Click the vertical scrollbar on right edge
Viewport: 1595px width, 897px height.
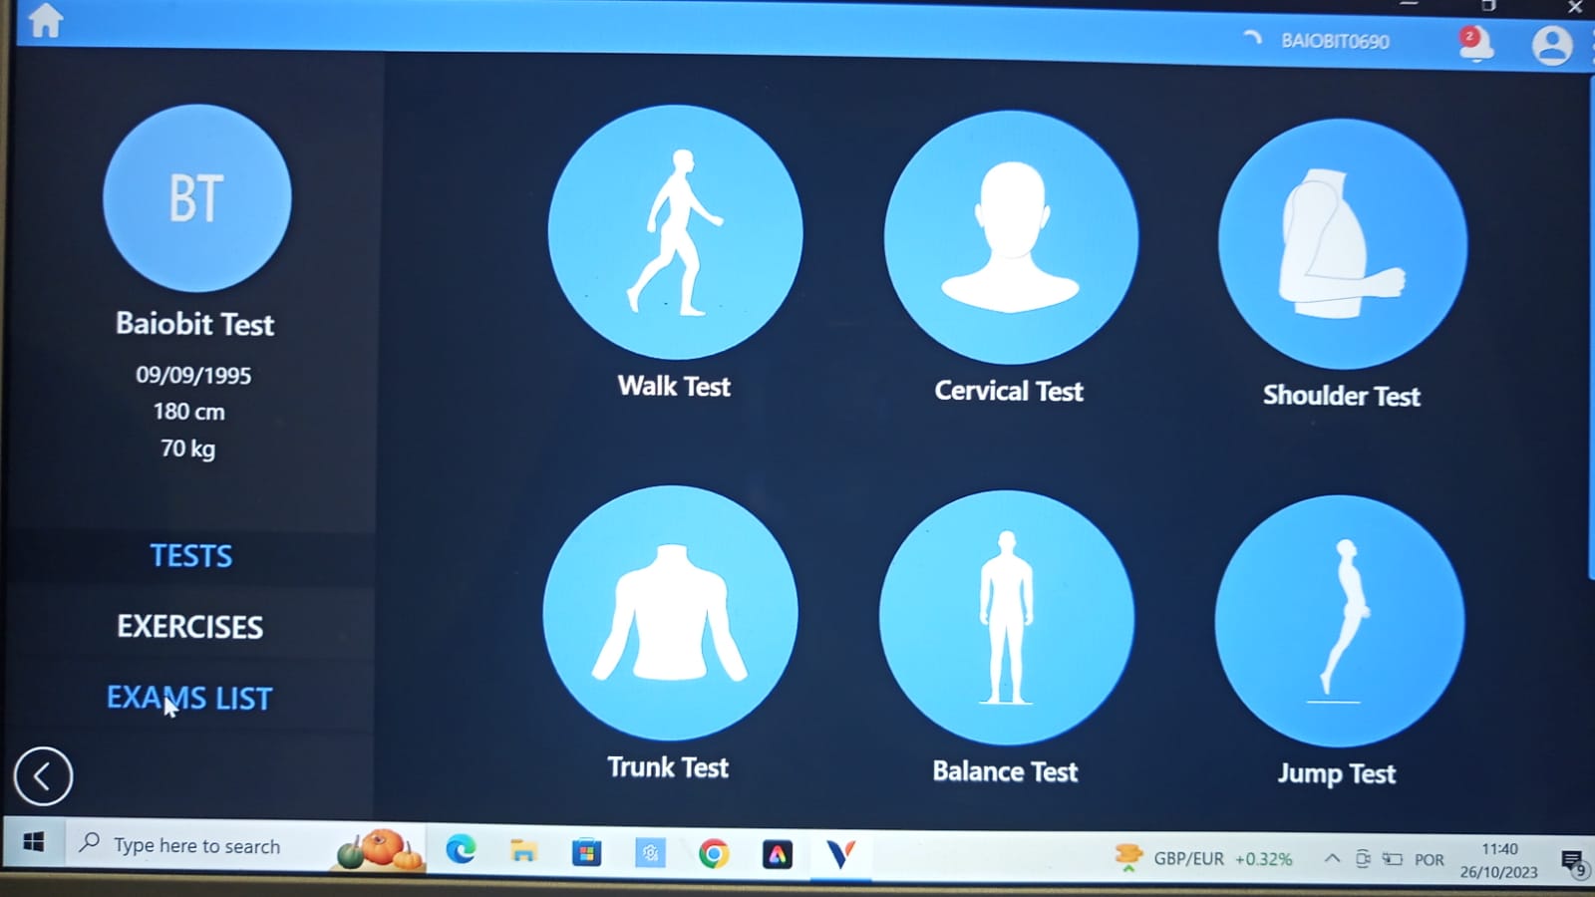click(1589, 329)
